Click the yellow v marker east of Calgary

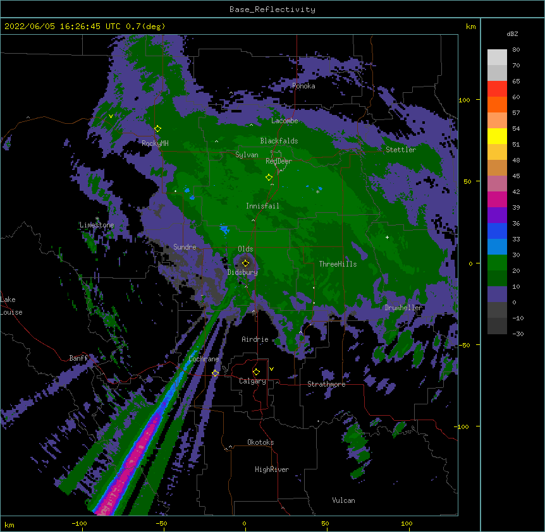(271, 369)
